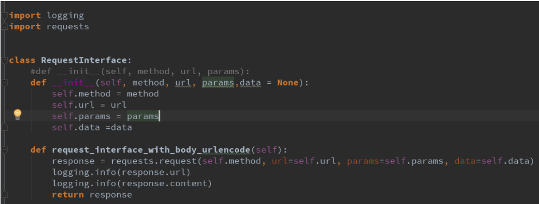
Task: Click the underlined 'params' parameter in __init__
Action: coord(218,83)
